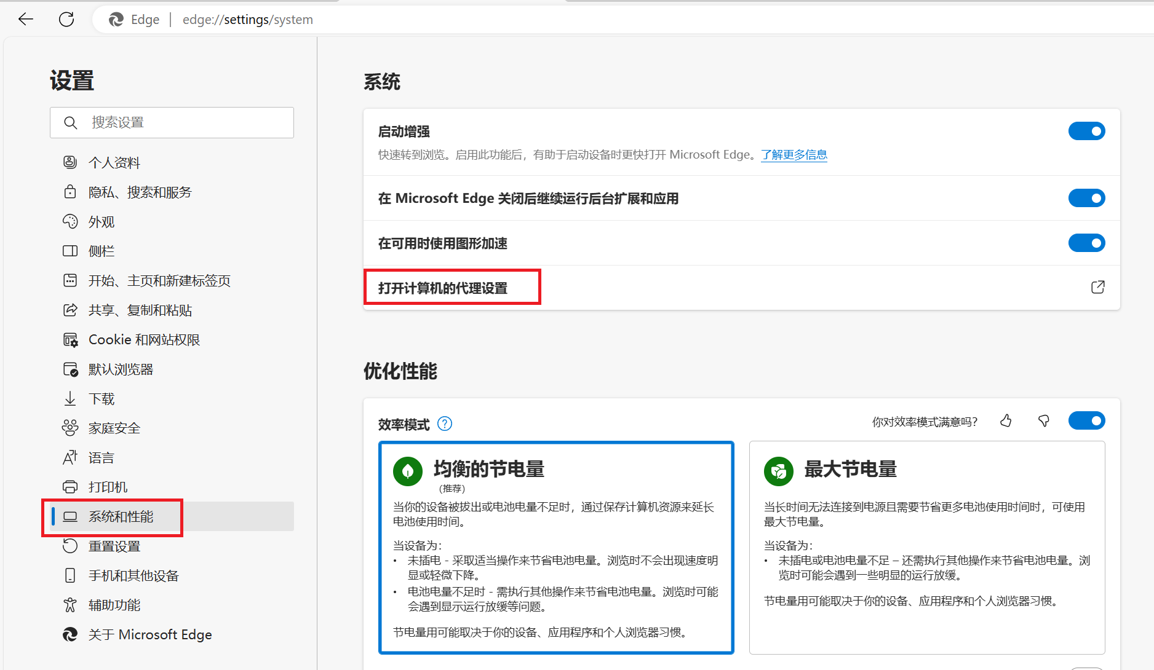The height and width of the screenshot is (670, 1154).
Task: Click the 了解更多信息 link
Action: (x=794, y=155)
